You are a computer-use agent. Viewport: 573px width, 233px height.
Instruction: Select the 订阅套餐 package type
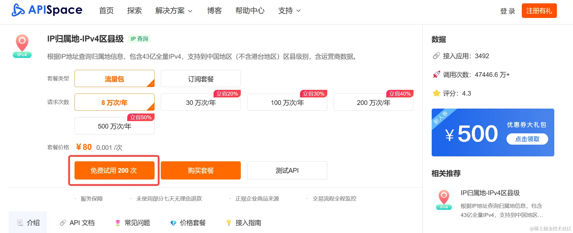pyautogui.click(x=201, y=78)
